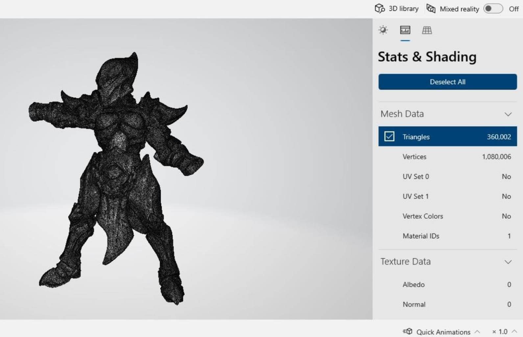The image size is (523, 337).
Task: Open the Environment & Lighting sun icon tab
Action: coord(383,30)
